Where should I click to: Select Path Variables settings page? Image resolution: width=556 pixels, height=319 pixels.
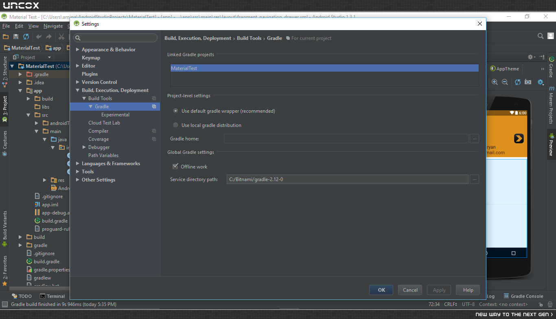pos(103,155)
